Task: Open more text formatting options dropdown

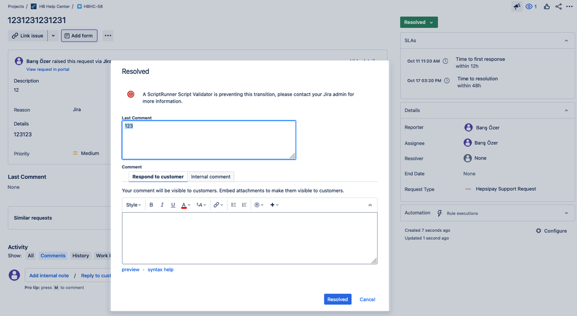Action: tap(202, 205)
